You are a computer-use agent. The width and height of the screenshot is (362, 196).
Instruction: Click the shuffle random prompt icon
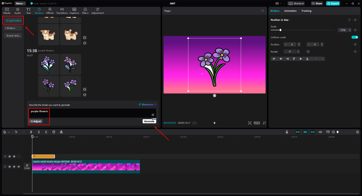(x=153, y=115)
